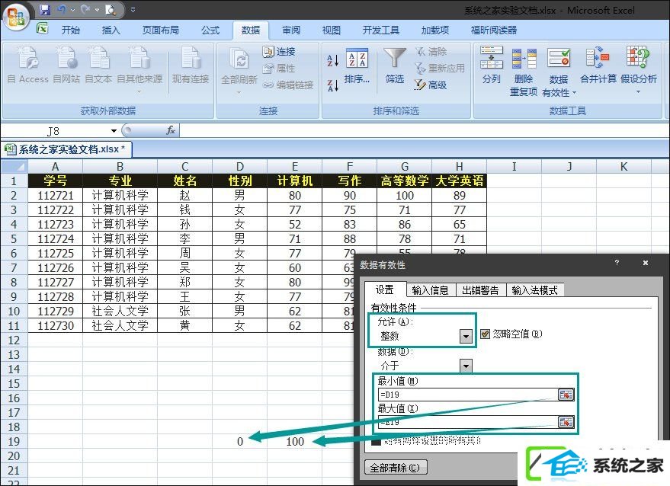This screenshot has height=486, width=670.
Task: Click edit links (编辑链接)
Action: pos(287,85)
